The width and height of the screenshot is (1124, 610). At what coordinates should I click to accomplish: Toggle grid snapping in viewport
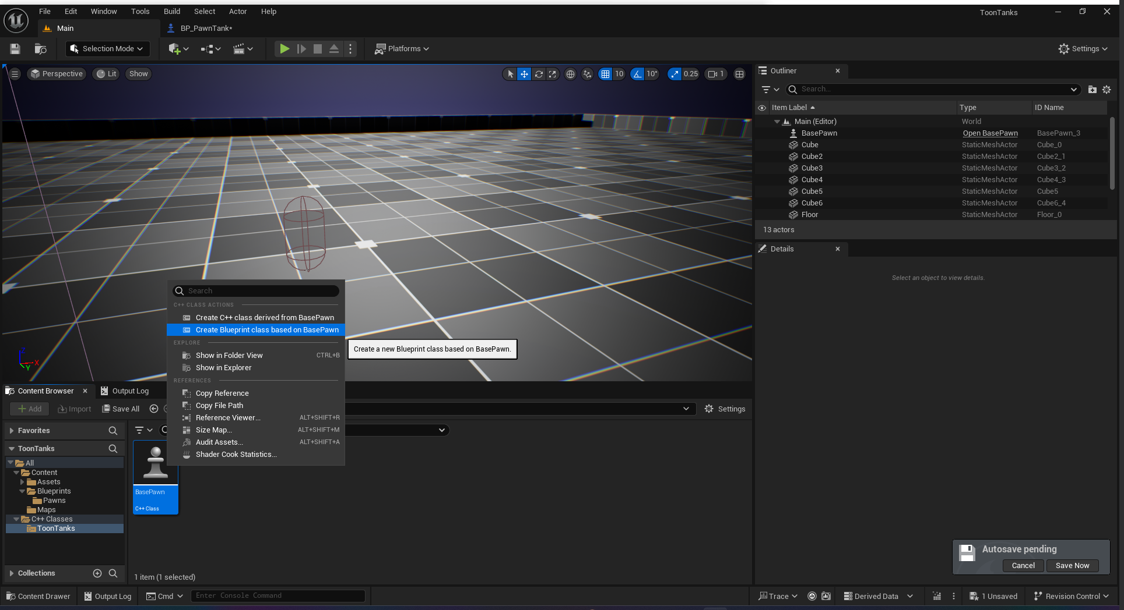pyautogui.click(x=605, y=74)
